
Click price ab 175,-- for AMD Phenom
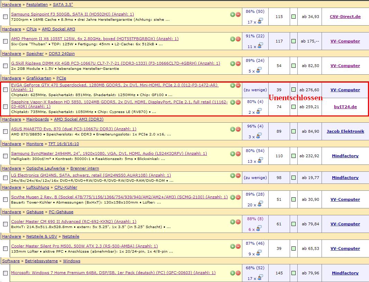click(x=310, y=41)
